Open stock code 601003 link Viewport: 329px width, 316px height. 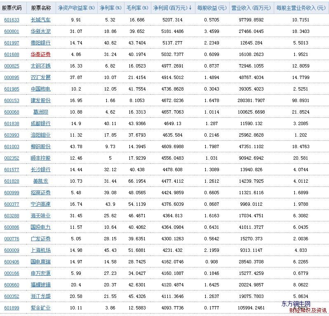coord(12,146)
